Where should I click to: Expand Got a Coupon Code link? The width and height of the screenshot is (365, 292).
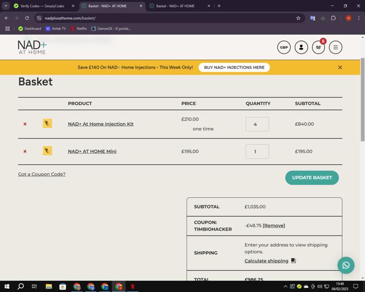coord(42,174)
